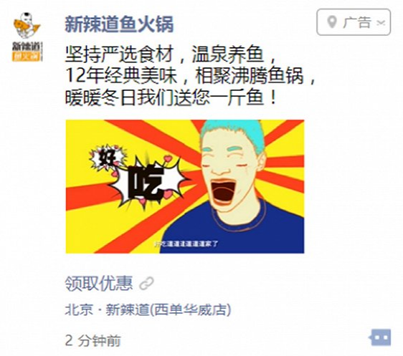
Task: Click the subtitle caption at the video bottom
Action: tap(186, 244)
